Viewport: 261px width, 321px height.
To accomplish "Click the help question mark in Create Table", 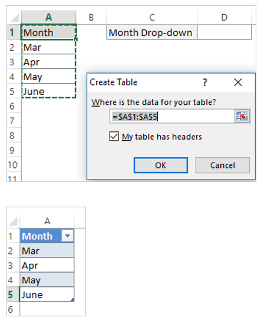I will click(x=205, y=82).
